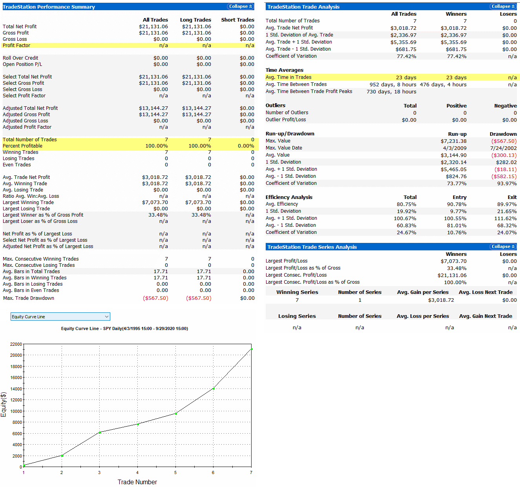Click the Short Trades column header
The height and width of the screenshot is (487, 520).
pyautogui.click(x=237, y=20)
